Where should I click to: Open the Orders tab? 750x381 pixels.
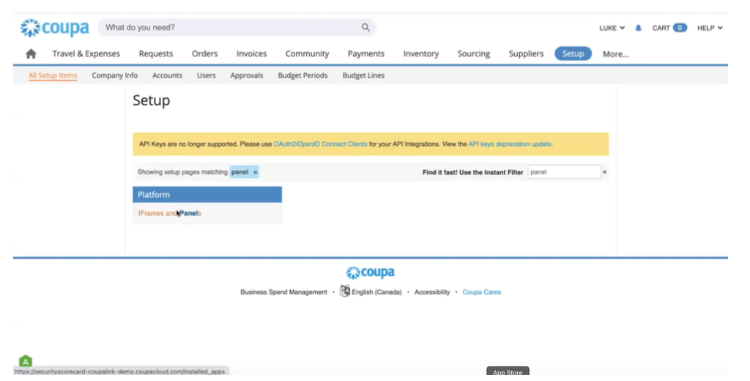[x=205, y=53]
